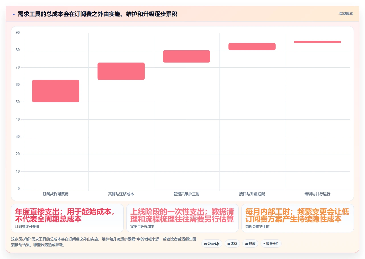Click the description paragraph starting 这张图拆解

[103, 242]
